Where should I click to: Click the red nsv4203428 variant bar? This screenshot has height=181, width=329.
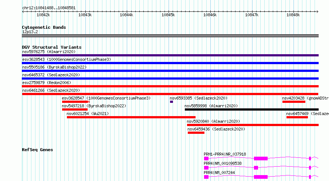click(294, 102)
